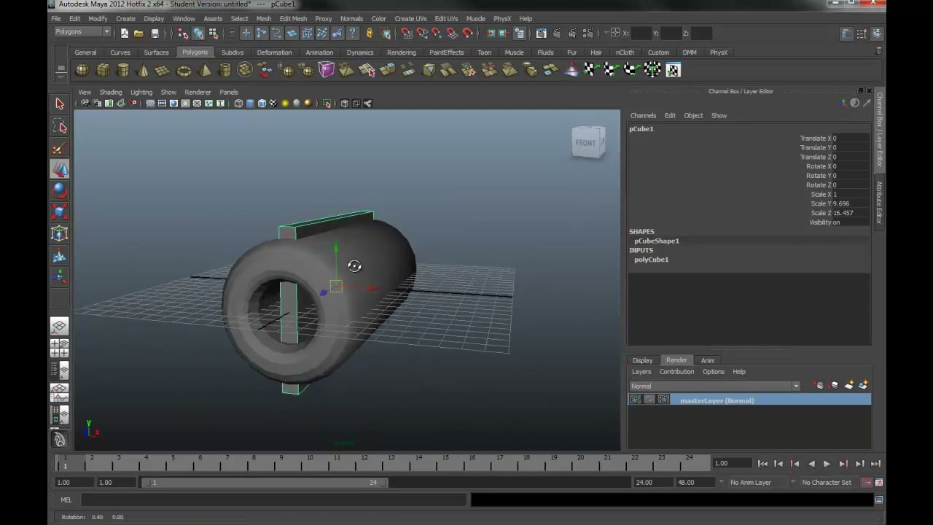Click the FRONT view cube
Screen dimensions: 933x525
pyautogui.click(x=587, y=143)
